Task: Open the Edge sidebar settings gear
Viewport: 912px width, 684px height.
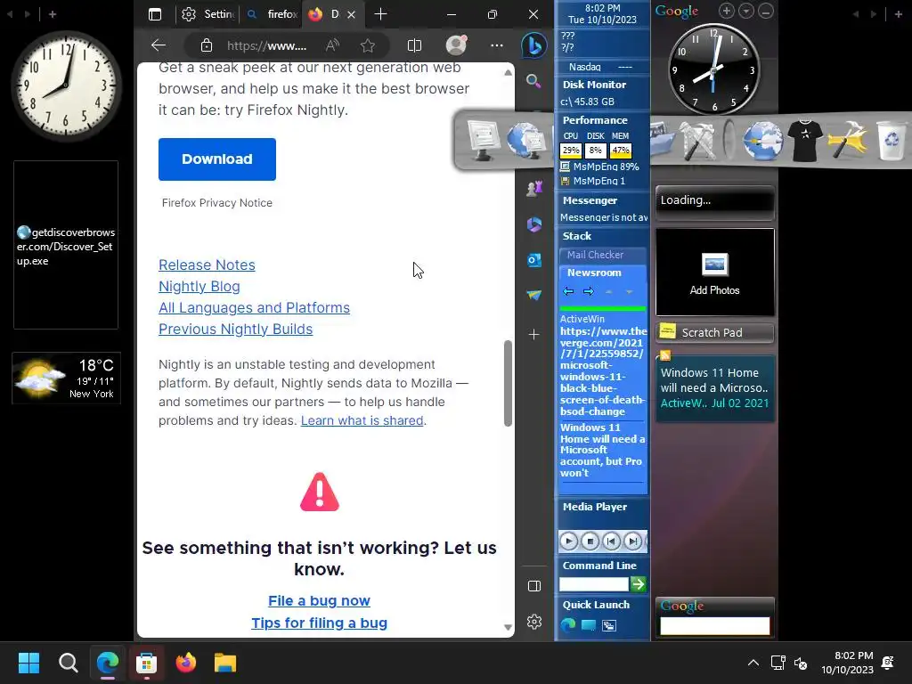Action: pos(534,622)
